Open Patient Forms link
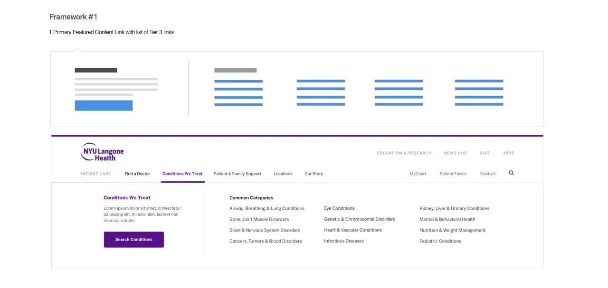The image size is (608, 288). [x=453, y=174]
